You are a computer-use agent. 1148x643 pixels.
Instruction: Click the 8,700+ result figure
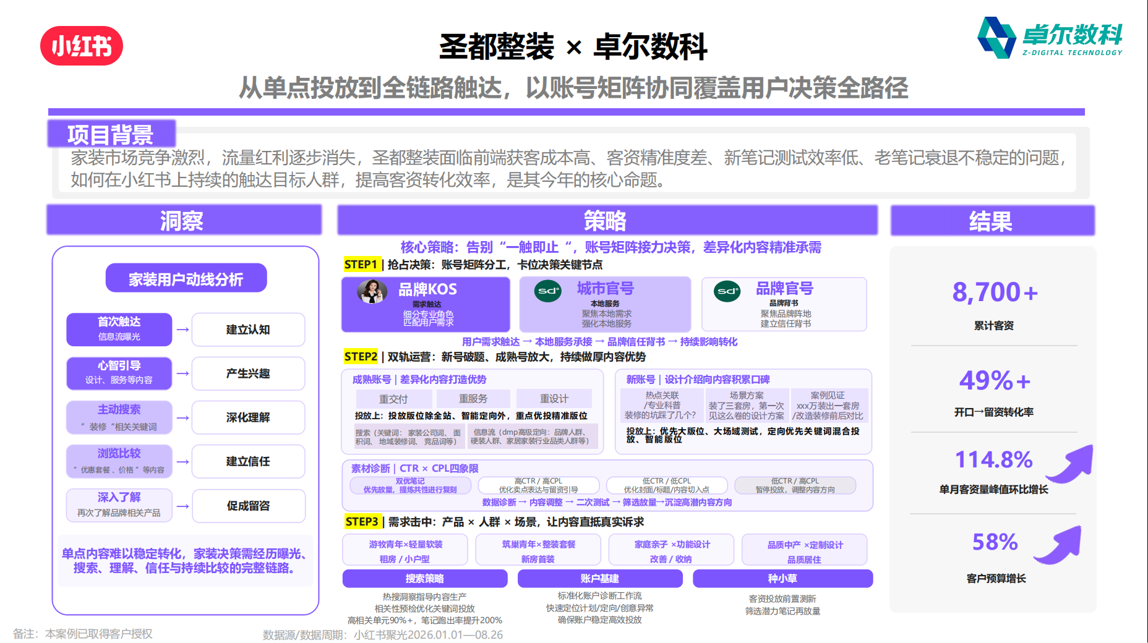995,292
